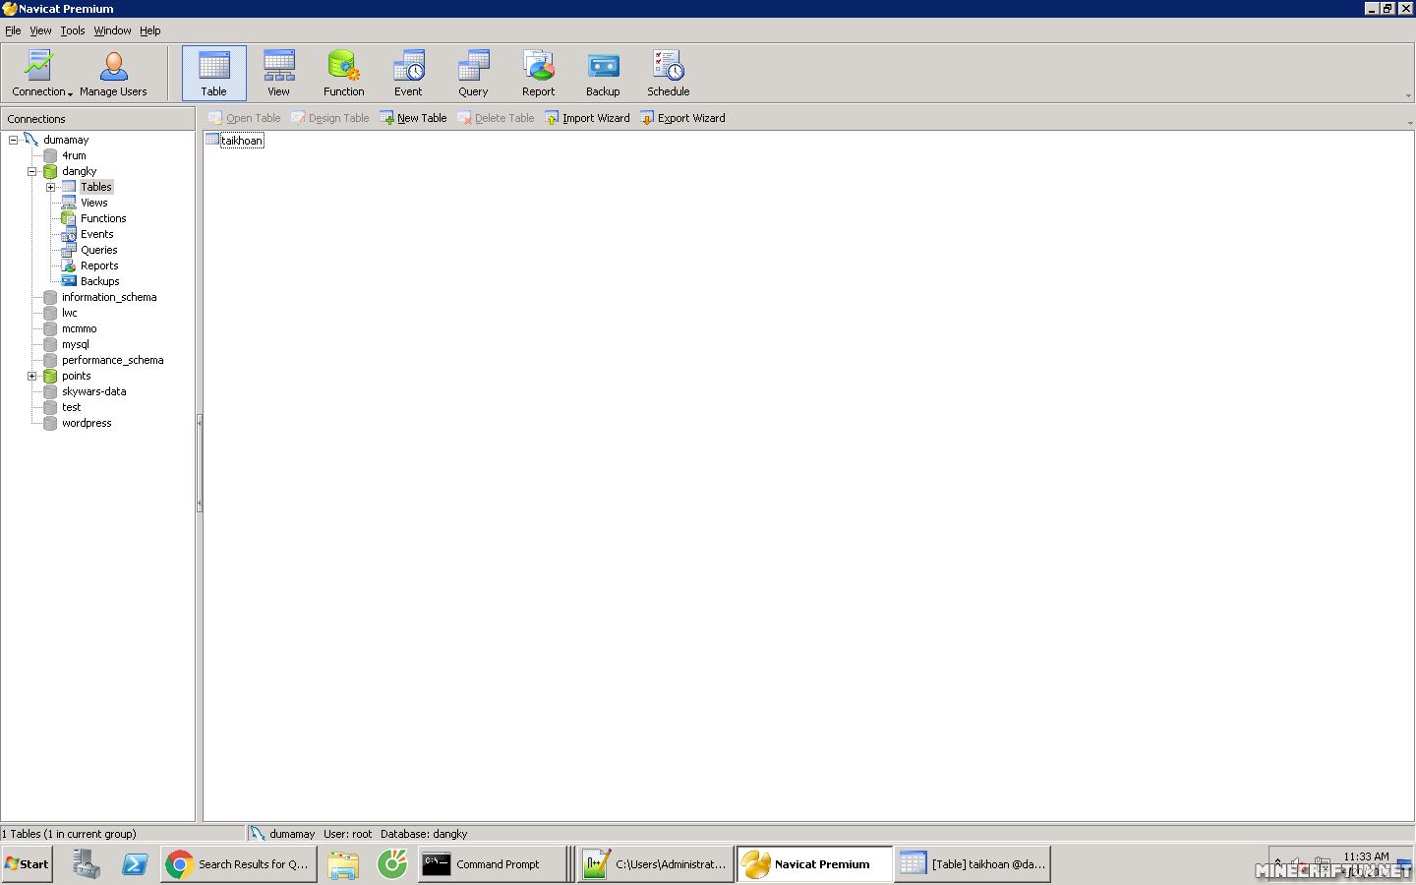
Task: Select the test database
Action: pos(72,407)
